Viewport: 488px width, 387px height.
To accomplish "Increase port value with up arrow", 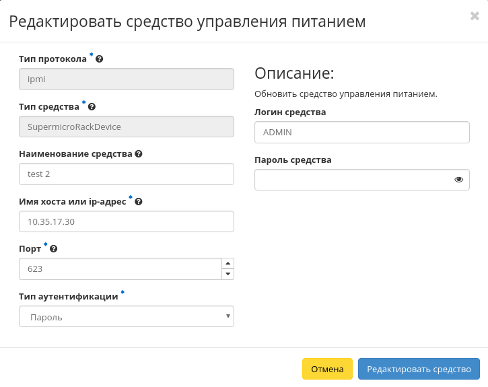I will tap(228, 264).
